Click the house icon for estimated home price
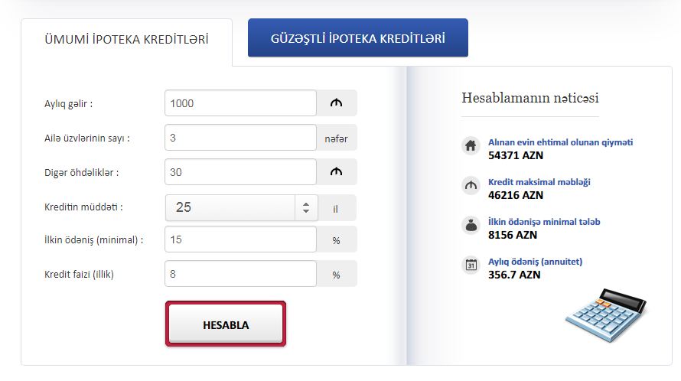Screen dimensions: 681x381 point(471,145)
